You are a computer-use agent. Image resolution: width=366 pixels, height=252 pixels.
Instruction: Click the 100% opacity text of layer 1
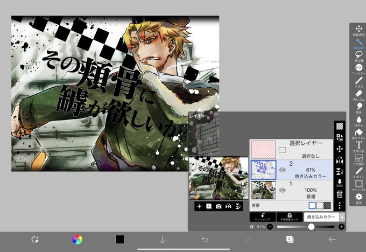coord(311,190)
